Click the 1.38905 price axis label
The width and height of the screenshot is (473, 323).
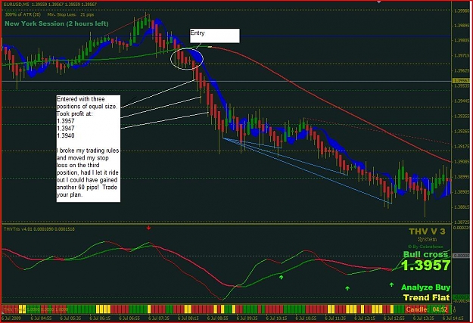[462, 192]
